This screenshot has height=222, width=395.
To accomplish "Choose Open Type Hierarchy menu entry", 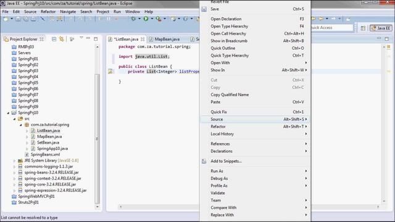I will point(256,26).
